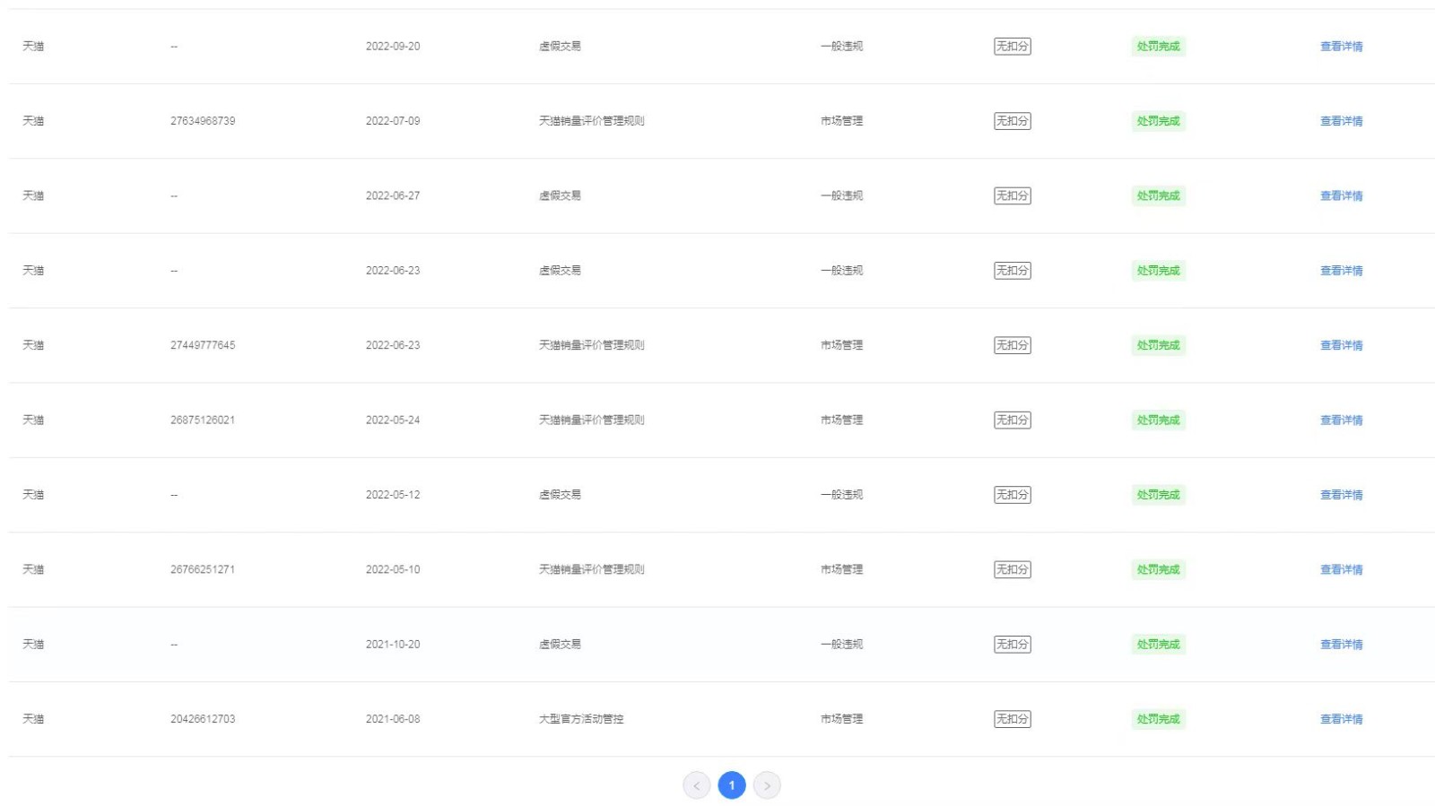Viewport: 1435px width, 806px height.
Task: Click 无扣分 badge on 2021-06-08 row
Action: [x=1012, y=719]
